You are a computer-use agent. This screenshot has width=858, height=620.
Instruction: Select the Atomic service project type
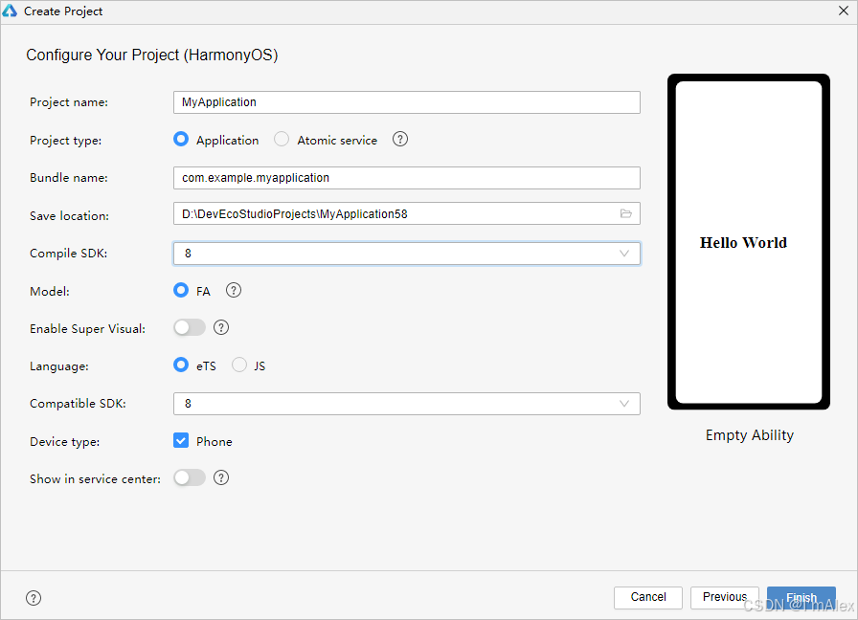(282, 140)
